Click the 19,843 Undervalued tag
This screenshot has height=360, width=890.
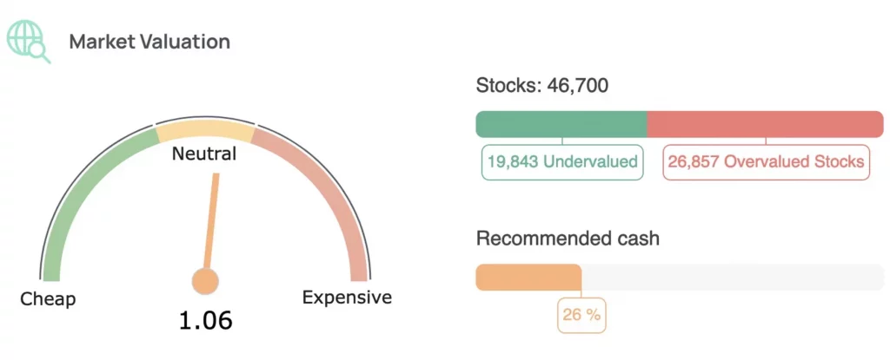[x=562, y=162]
